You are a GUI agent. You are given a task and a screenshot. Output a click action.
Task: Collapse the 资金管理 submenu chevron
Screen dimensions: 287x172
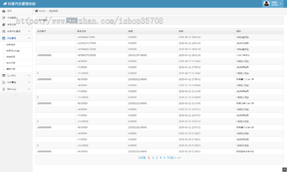point(29,38)
